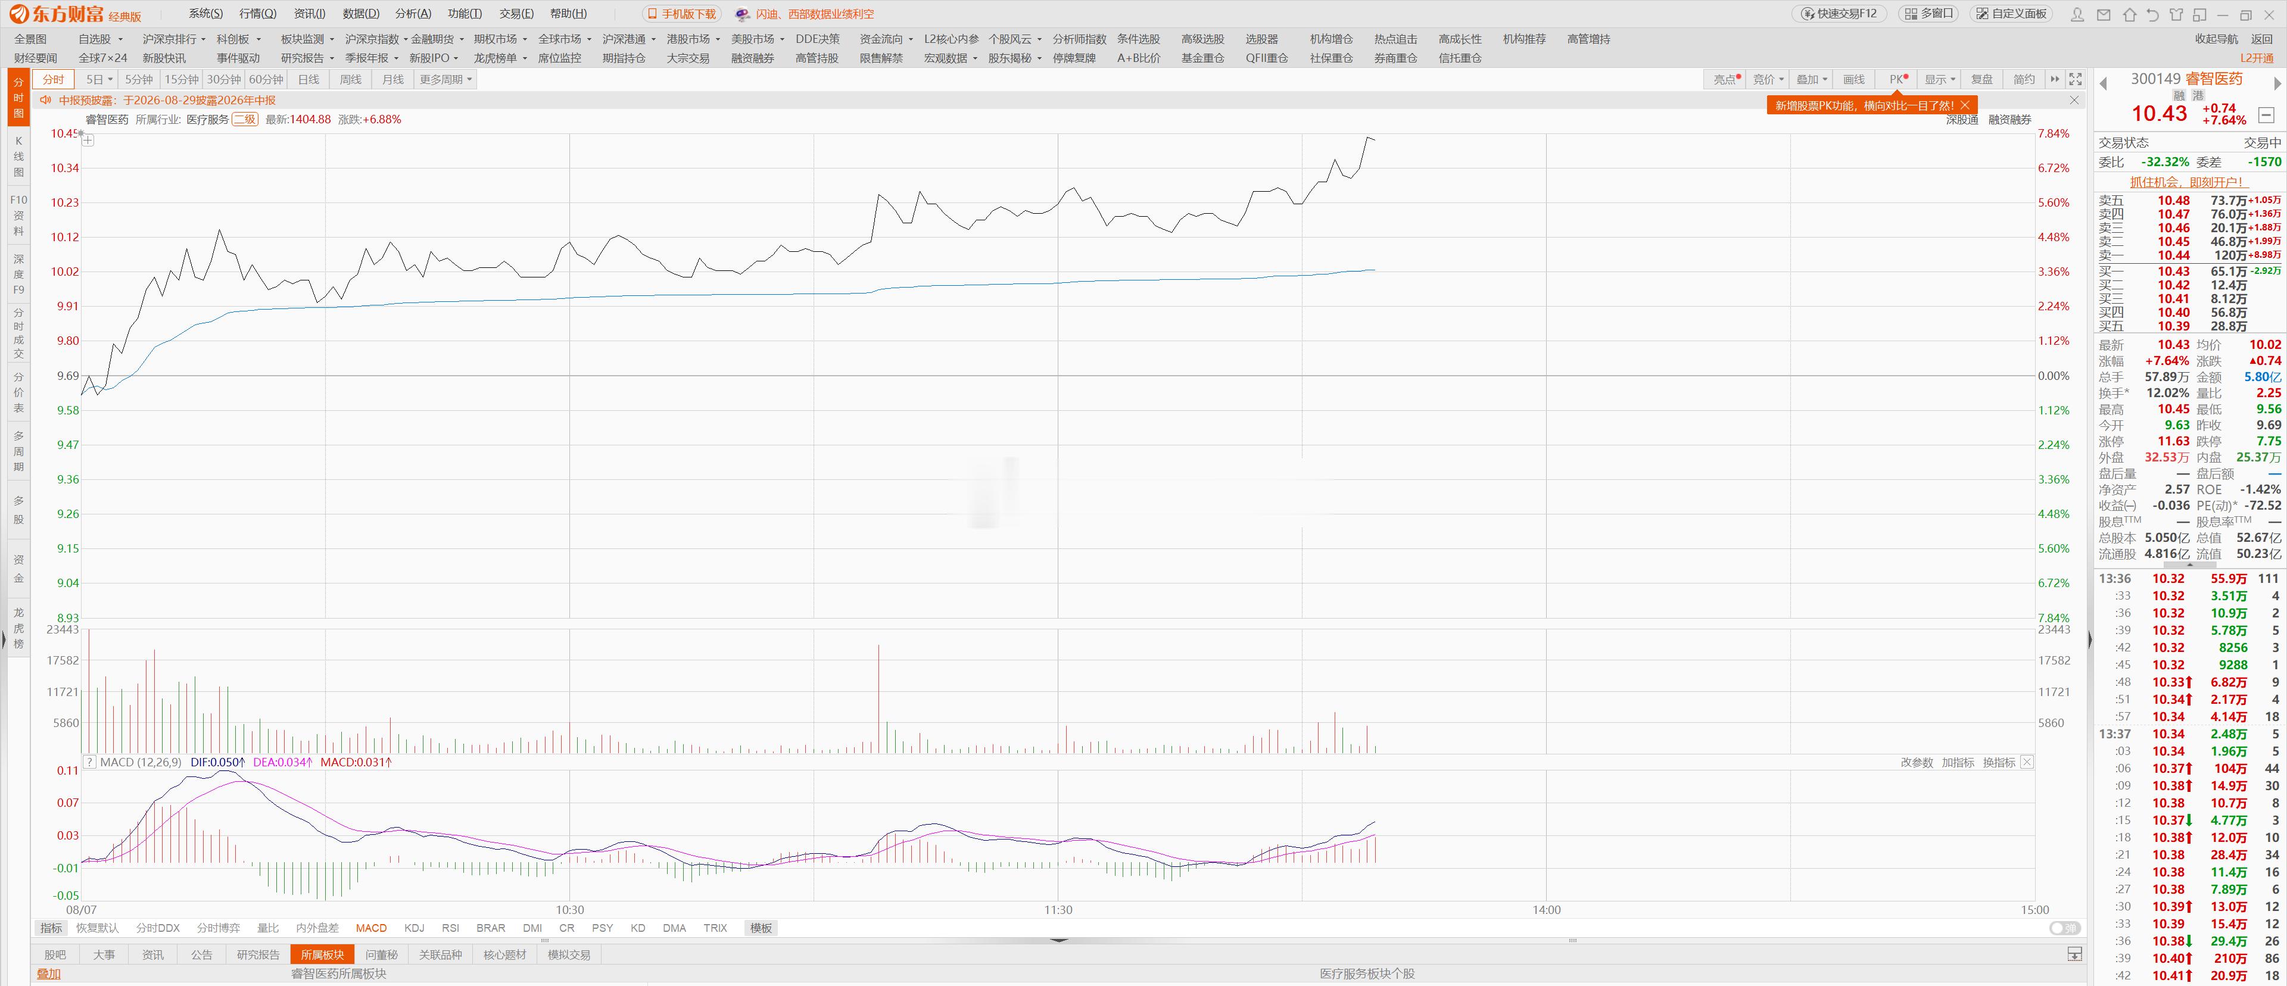Open the 股吧 bottom tab
Image resolution: width=2287 pixels, height=986 pixels.
pyautogui.click(x=55, y=954)
